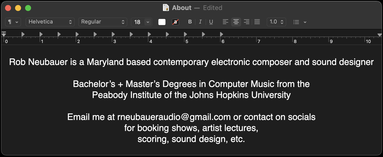Screen dimensions: 383x157
Task: Click the document proxy icon beside About
Action: point(166,8)
